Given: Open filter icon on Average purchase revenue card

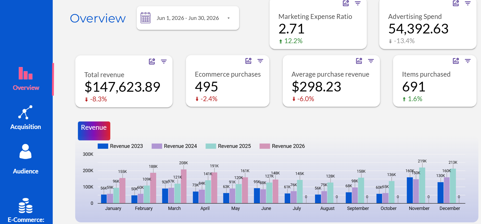Looking at the screenshot, I should 371,61.
